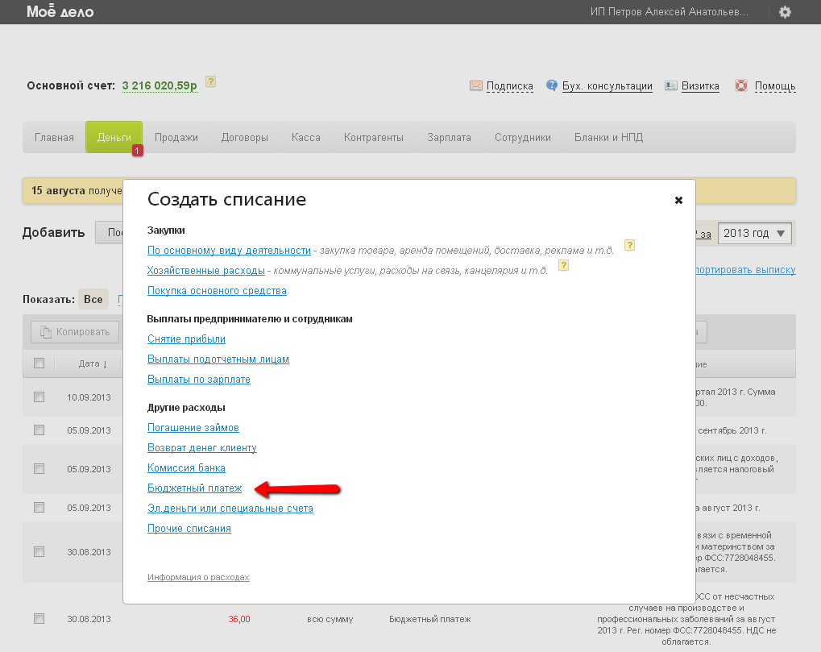Click notification badge on Деньги tab
The height and width of the screenshot is (652, 821).
(x=137, y=150)
